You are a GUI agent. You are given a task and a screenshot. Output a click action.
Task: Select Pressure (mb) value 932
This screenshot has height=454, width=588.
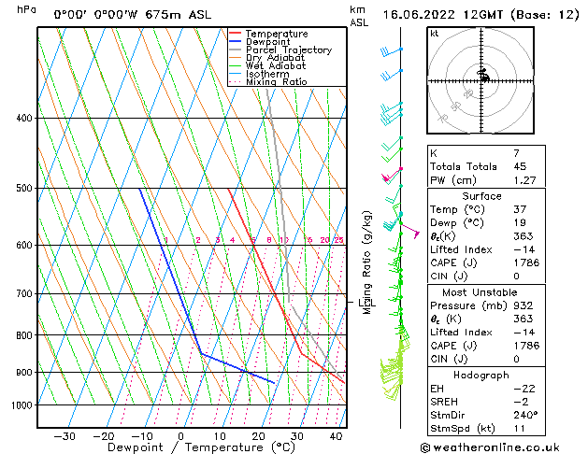523,305
